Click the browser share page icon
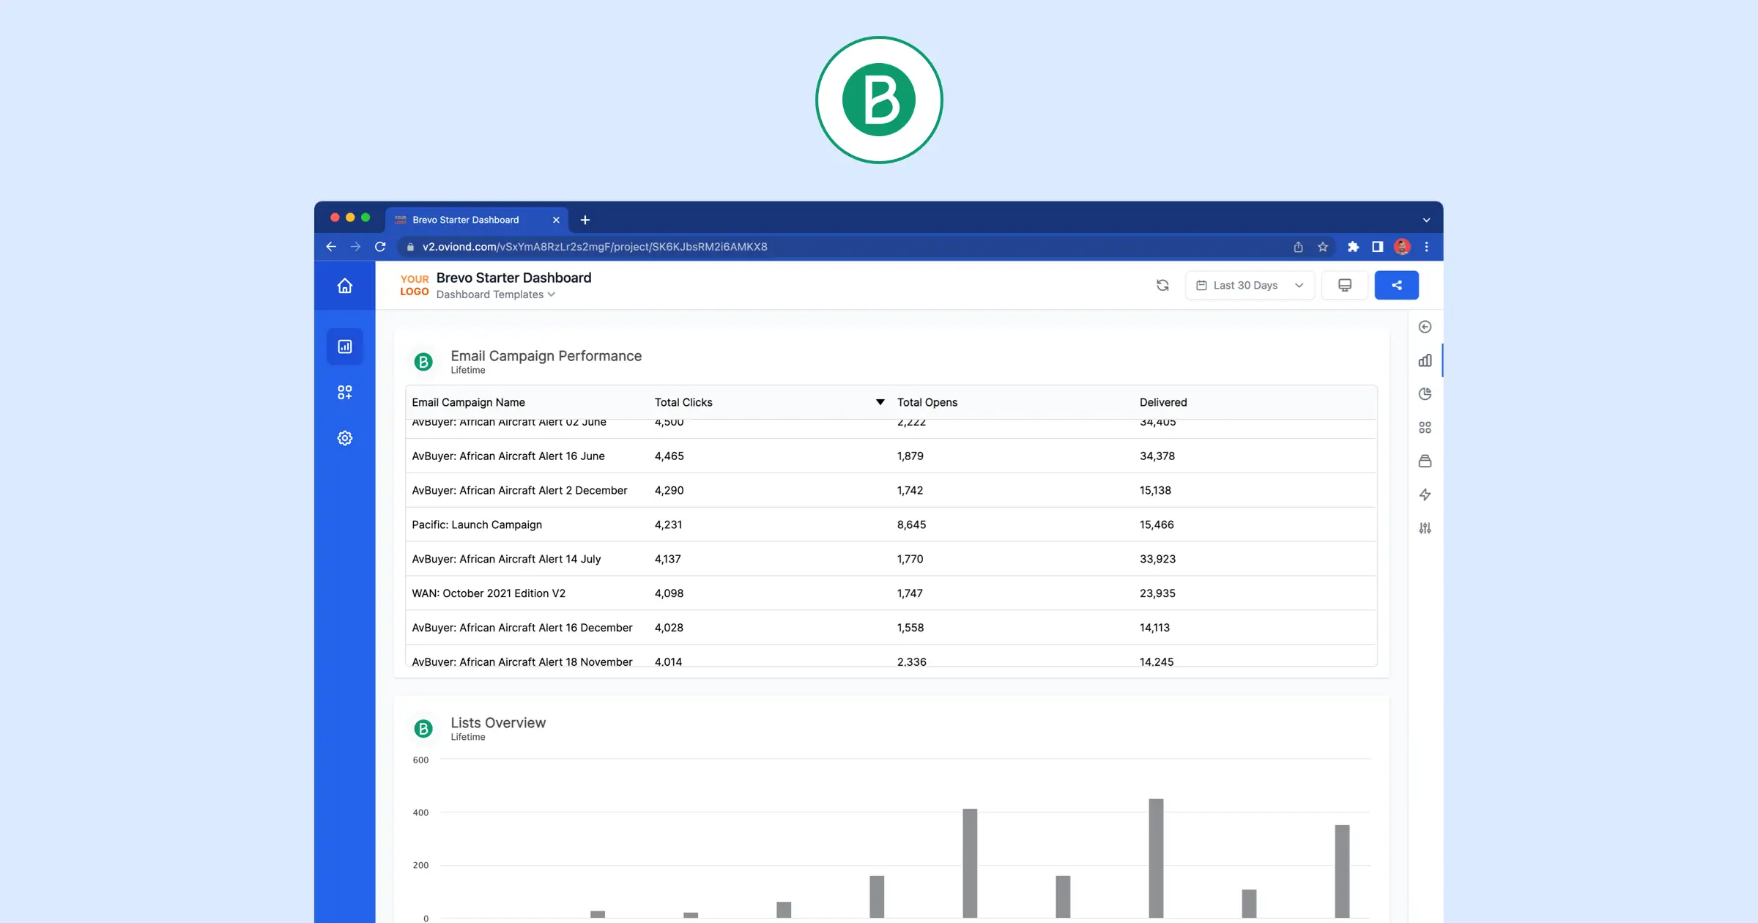The height and width of the screenshot is (923, 1758). coord(1298,247)
